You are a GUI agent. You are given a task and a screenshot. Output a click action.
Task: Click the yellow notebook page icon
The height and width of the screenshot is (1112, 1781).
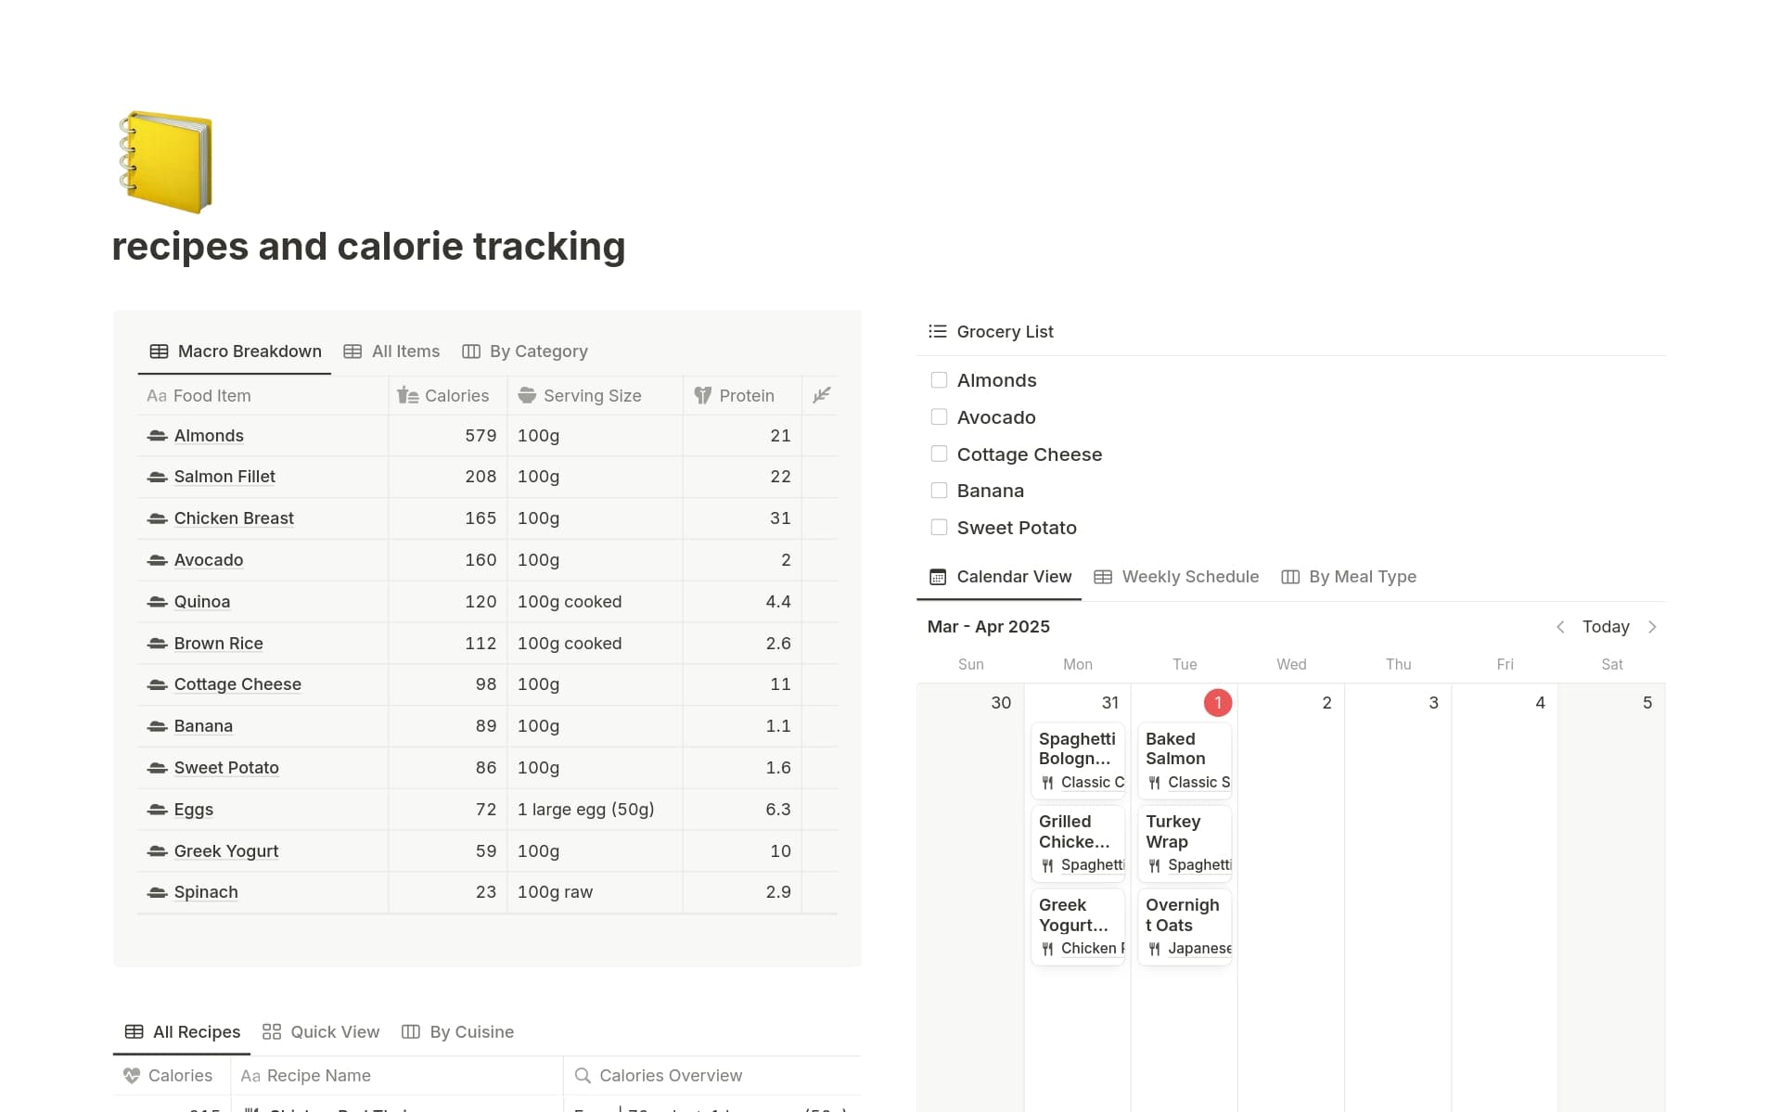(167, 160)
